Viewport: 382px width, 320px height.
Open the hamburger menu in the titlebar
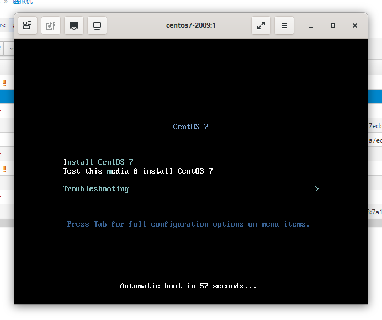[x=284, y=25]
